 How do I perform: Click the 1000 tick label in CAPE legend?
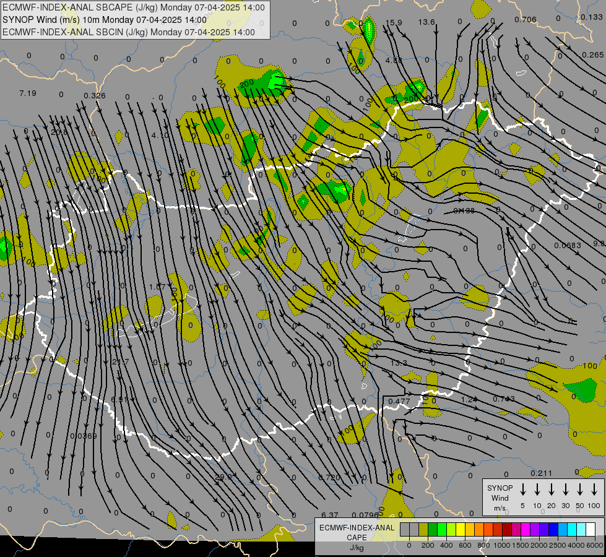tap(502, 545)
